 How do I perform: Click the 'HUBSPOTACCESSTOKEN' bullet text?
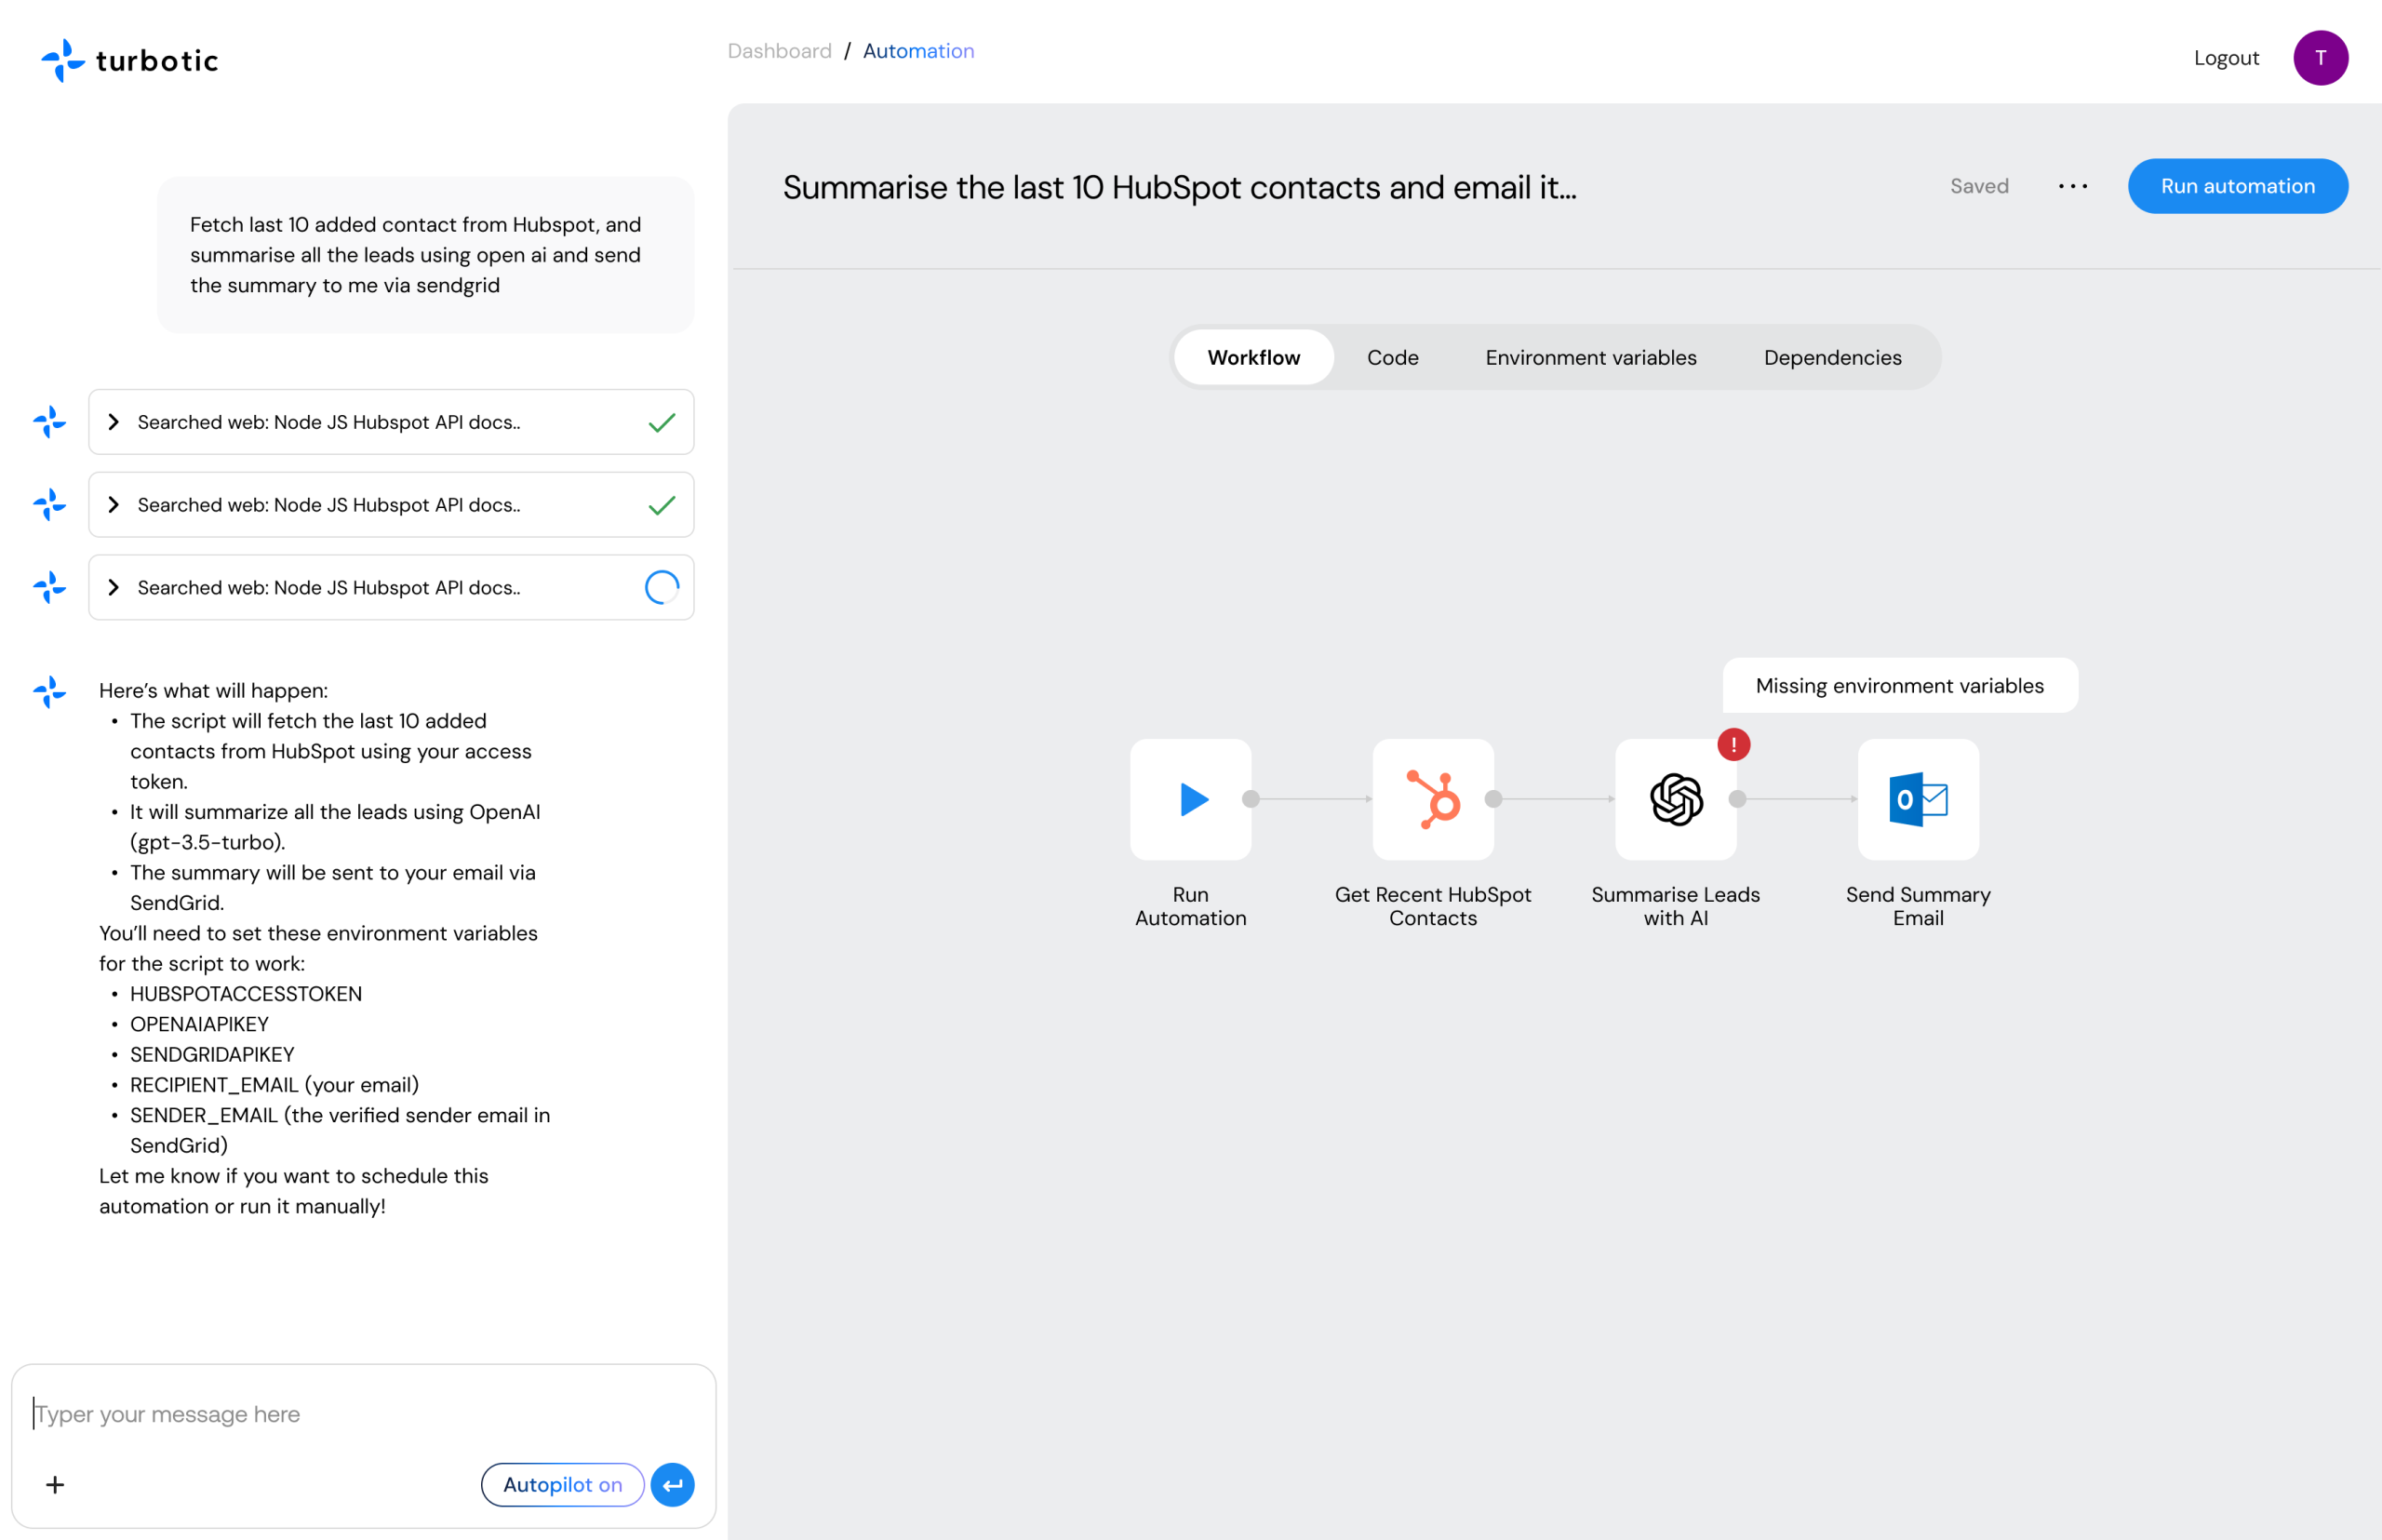tap(246, 994)
